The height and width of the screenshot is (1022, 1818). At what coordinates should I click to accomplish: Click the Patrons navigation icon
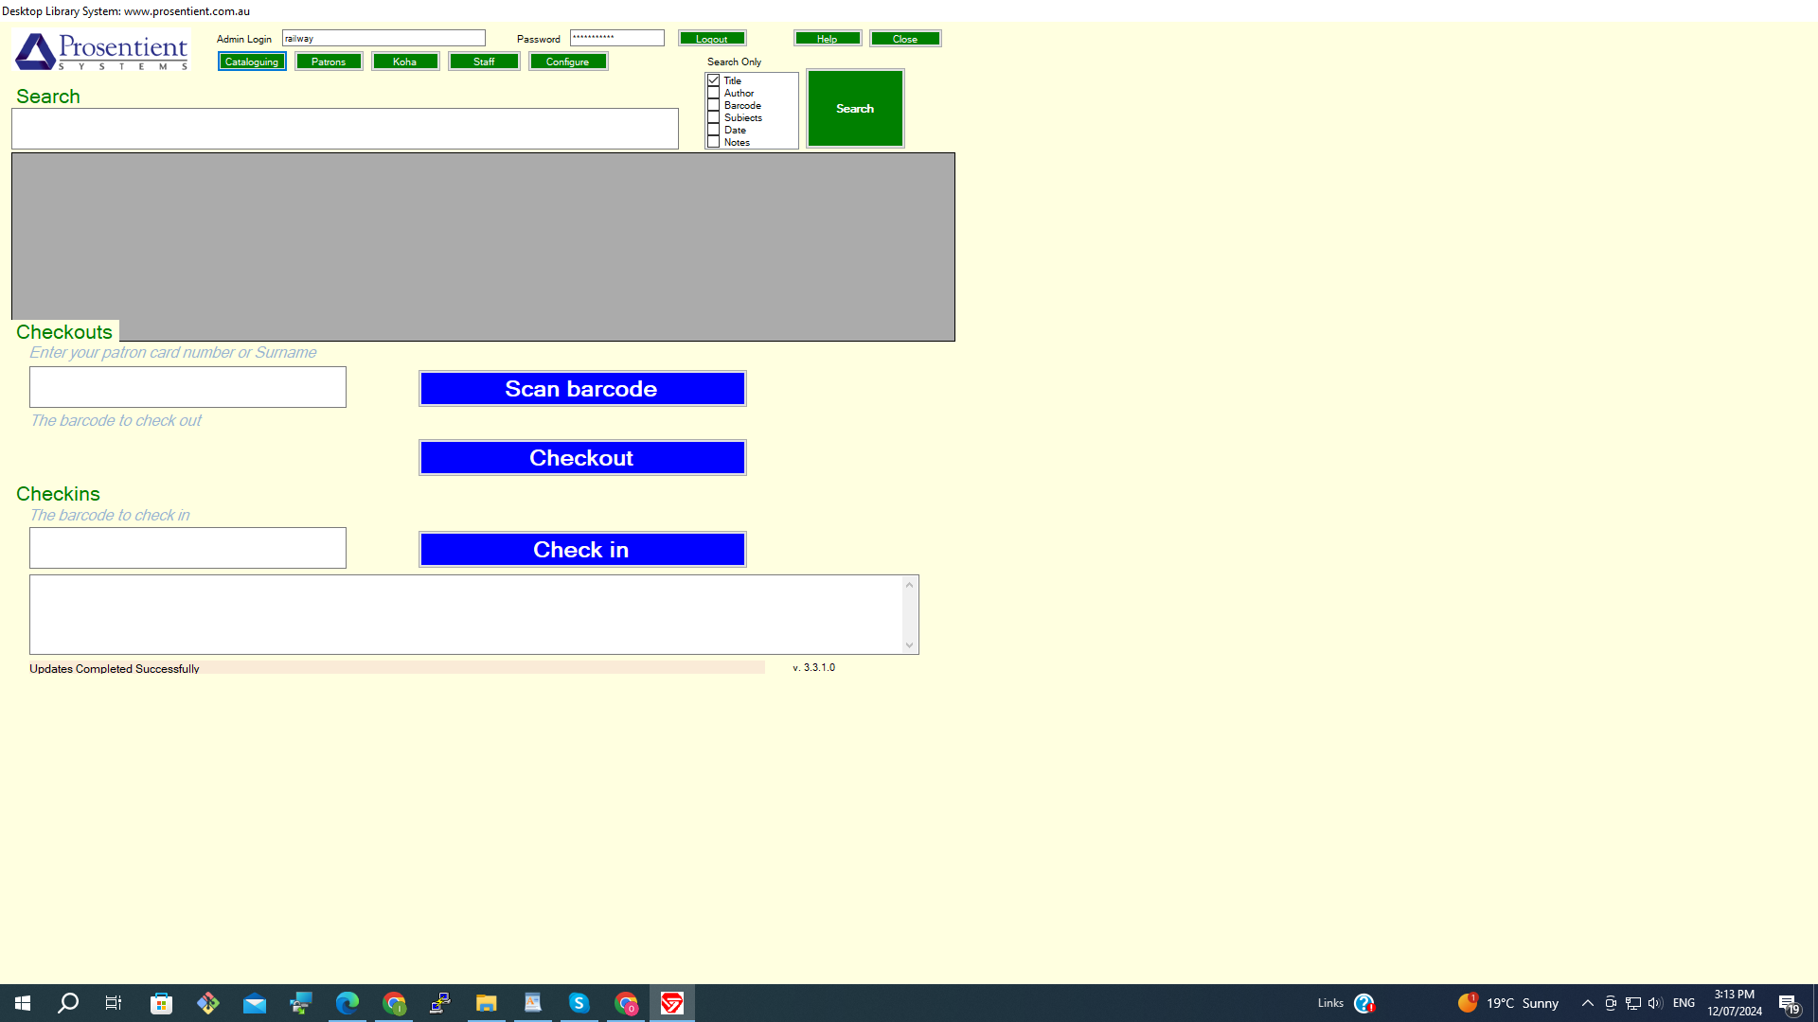tap(329, 62)
